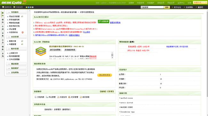Screen dimensions: 208x116
Task: Click the 文档列表 shortcut icon
Action: click(x=36, y=97)
